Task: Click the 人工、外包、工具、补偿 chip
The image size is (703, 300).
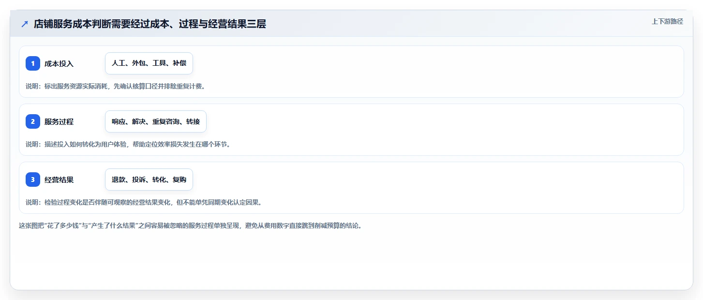Action: coord(149,63)
